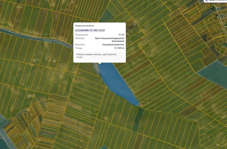
Task: Click the hint 'Клацніть правою кнопкою, щоб закріпити попап'
Action: pos(96,56)
